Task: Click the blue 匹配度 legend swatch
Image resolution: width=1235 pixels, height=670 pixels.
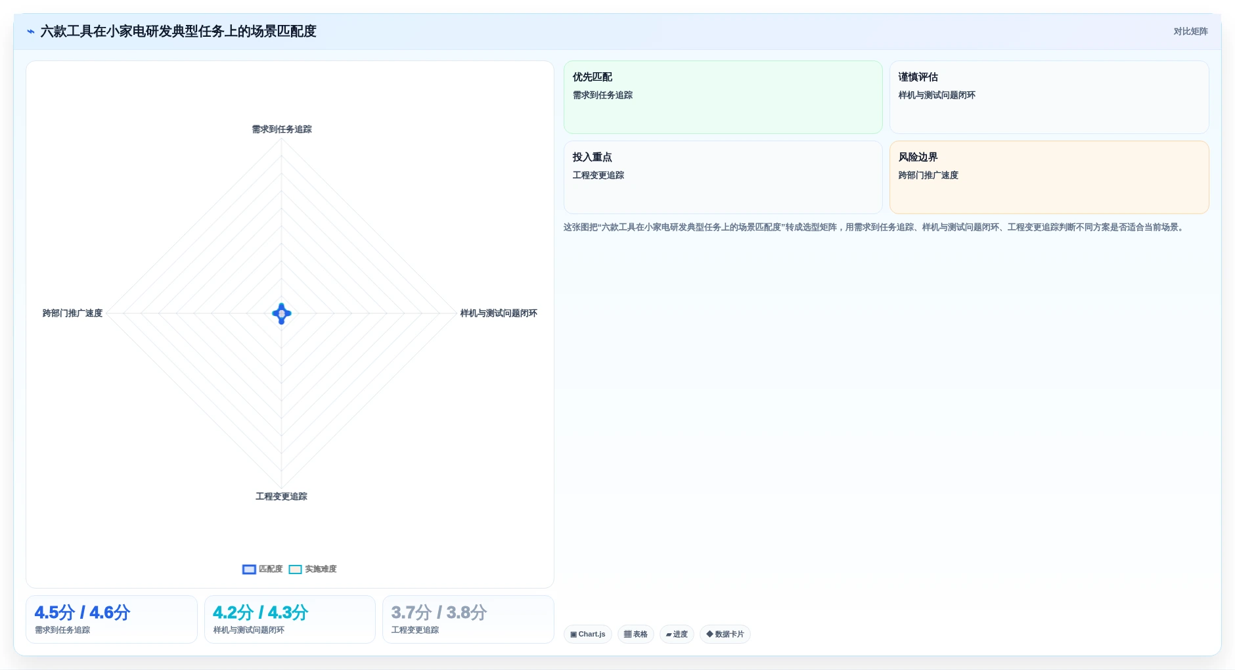Action: (249, 569)
